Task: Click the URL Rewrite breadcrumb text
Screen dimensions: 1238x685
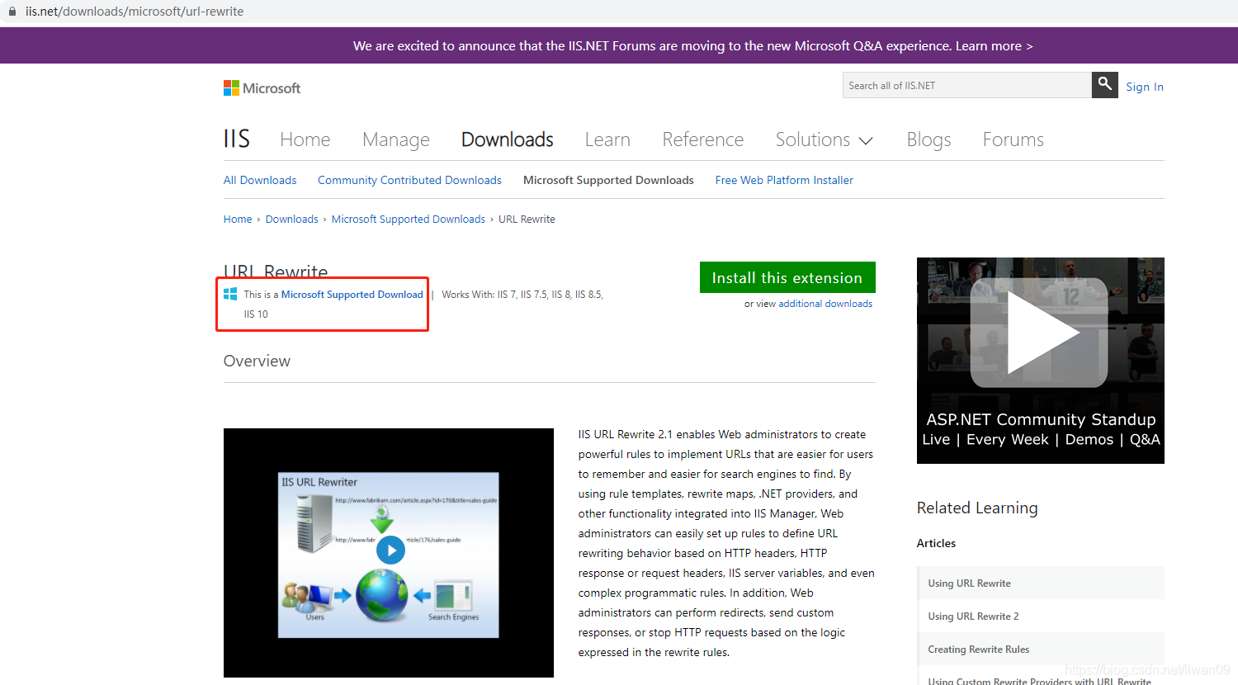Action: click(527, 219)
